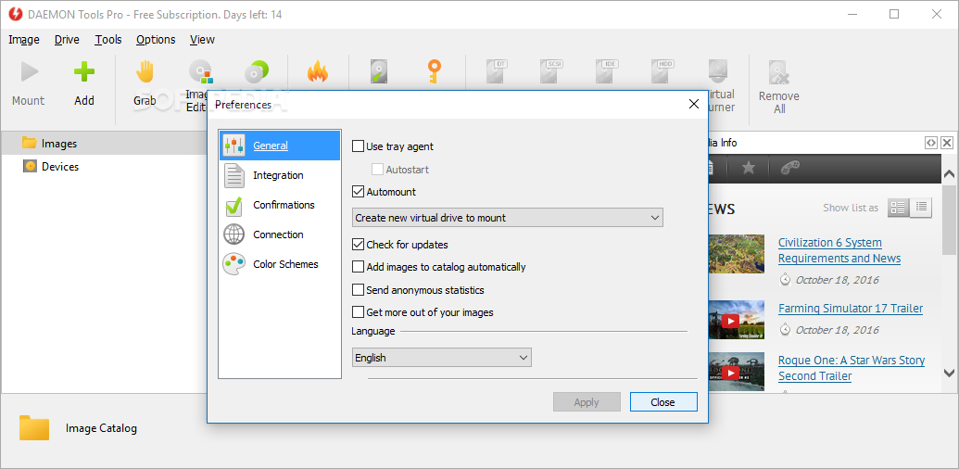This screenshot has height=469, width=959.
Task: Click the Media Info panel pin toggle icon
Action: 931,143
